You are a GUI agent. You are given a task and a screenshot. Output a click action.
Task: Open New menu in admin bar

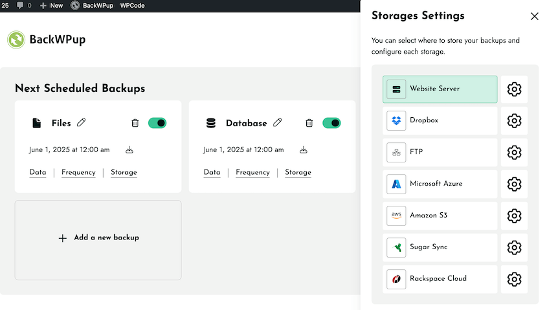tap(51, 6)
